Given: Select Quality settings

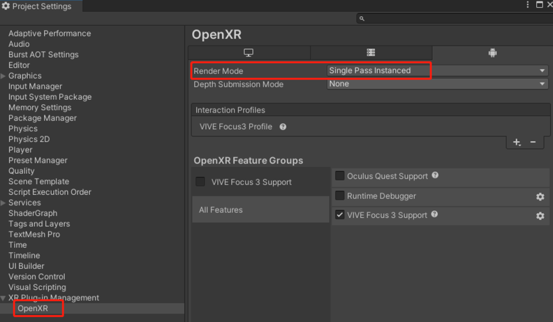Looking at the screenshot, I should (21, 171).
